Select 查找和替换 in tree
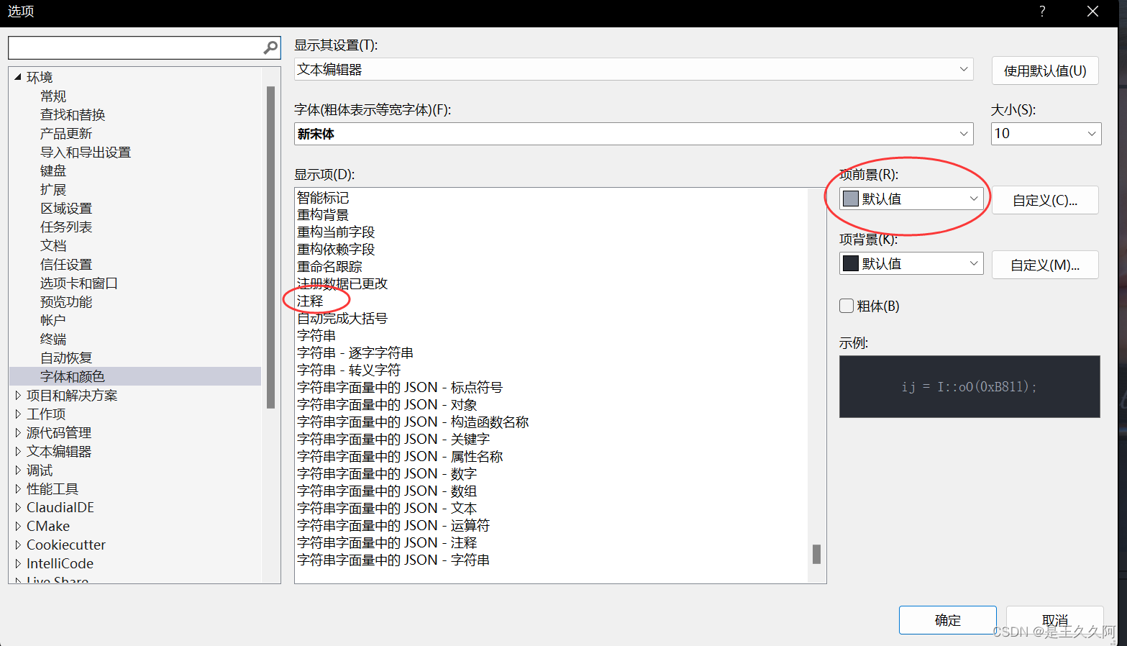The image size is (1127, 646). pos(73,114)
